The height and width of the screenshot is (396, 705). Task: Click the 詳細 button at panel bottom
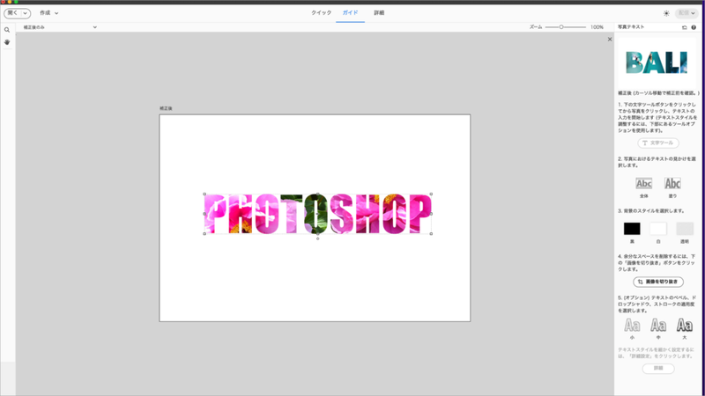(x=658, y=368)
